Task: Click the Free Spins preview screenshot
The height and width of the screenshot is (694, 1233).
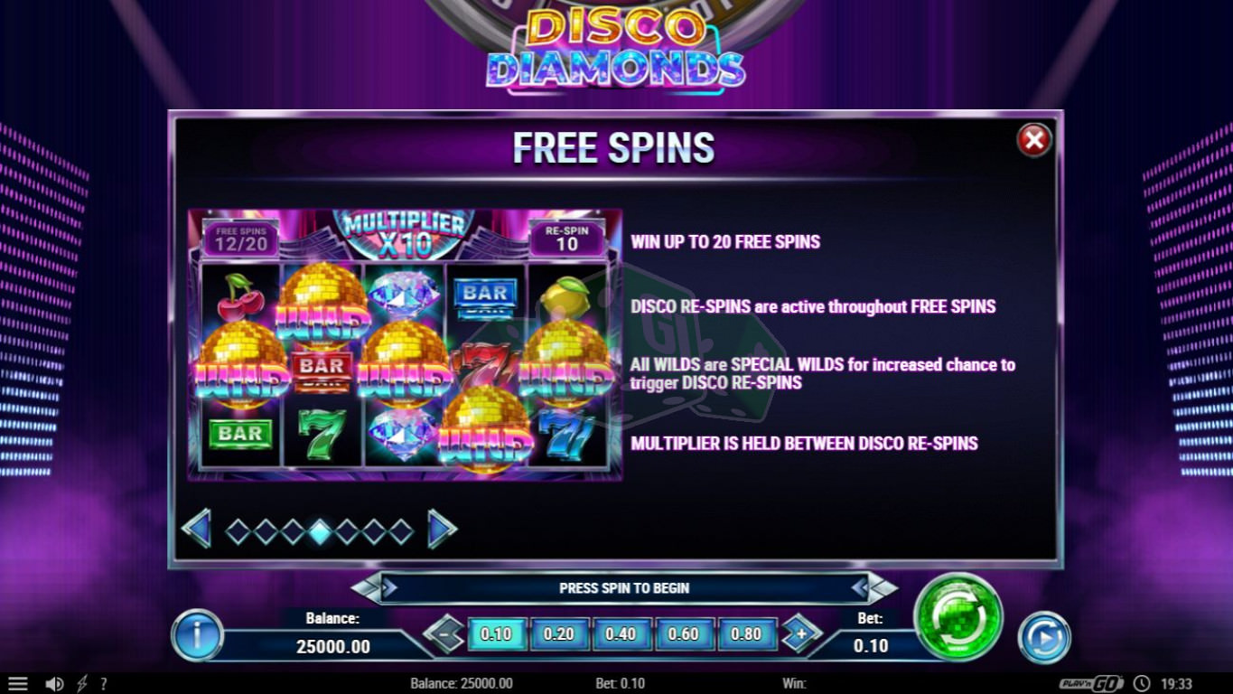Action: point(405,344)
